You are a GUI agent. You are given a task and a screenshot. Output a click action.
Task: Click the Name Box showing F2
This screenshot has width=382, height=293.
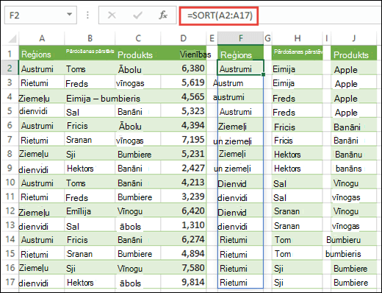[40, 15]
